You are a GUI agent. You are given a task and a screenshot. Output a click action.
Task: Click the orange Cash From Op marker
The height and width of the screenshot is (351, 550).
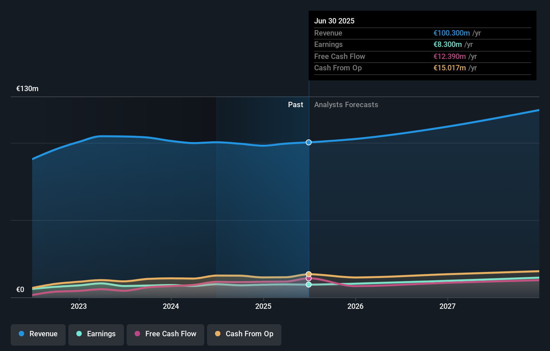[308, 274]
